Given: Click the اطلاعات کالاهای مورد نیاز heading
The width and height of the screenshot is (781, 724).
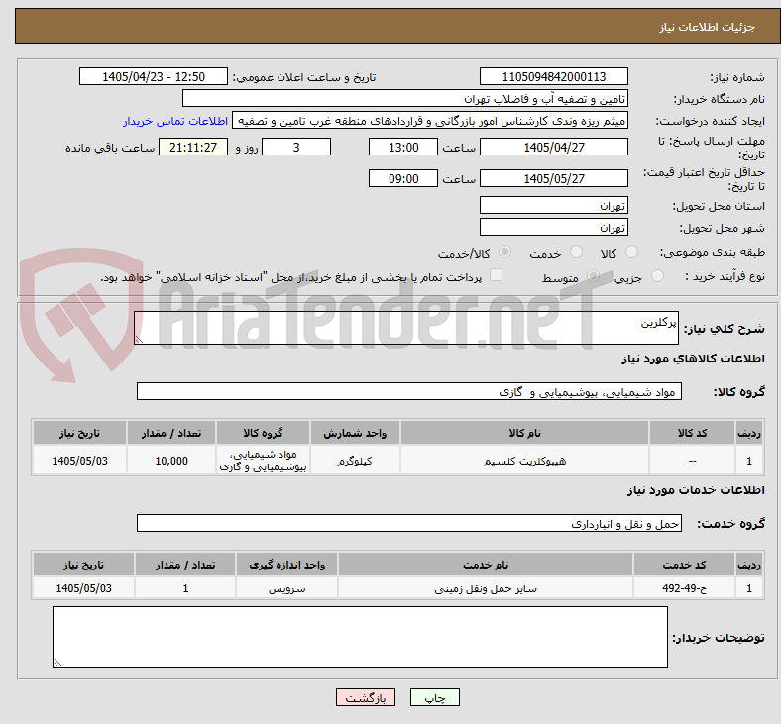Looking at the screenshot, I should point(693,359).
